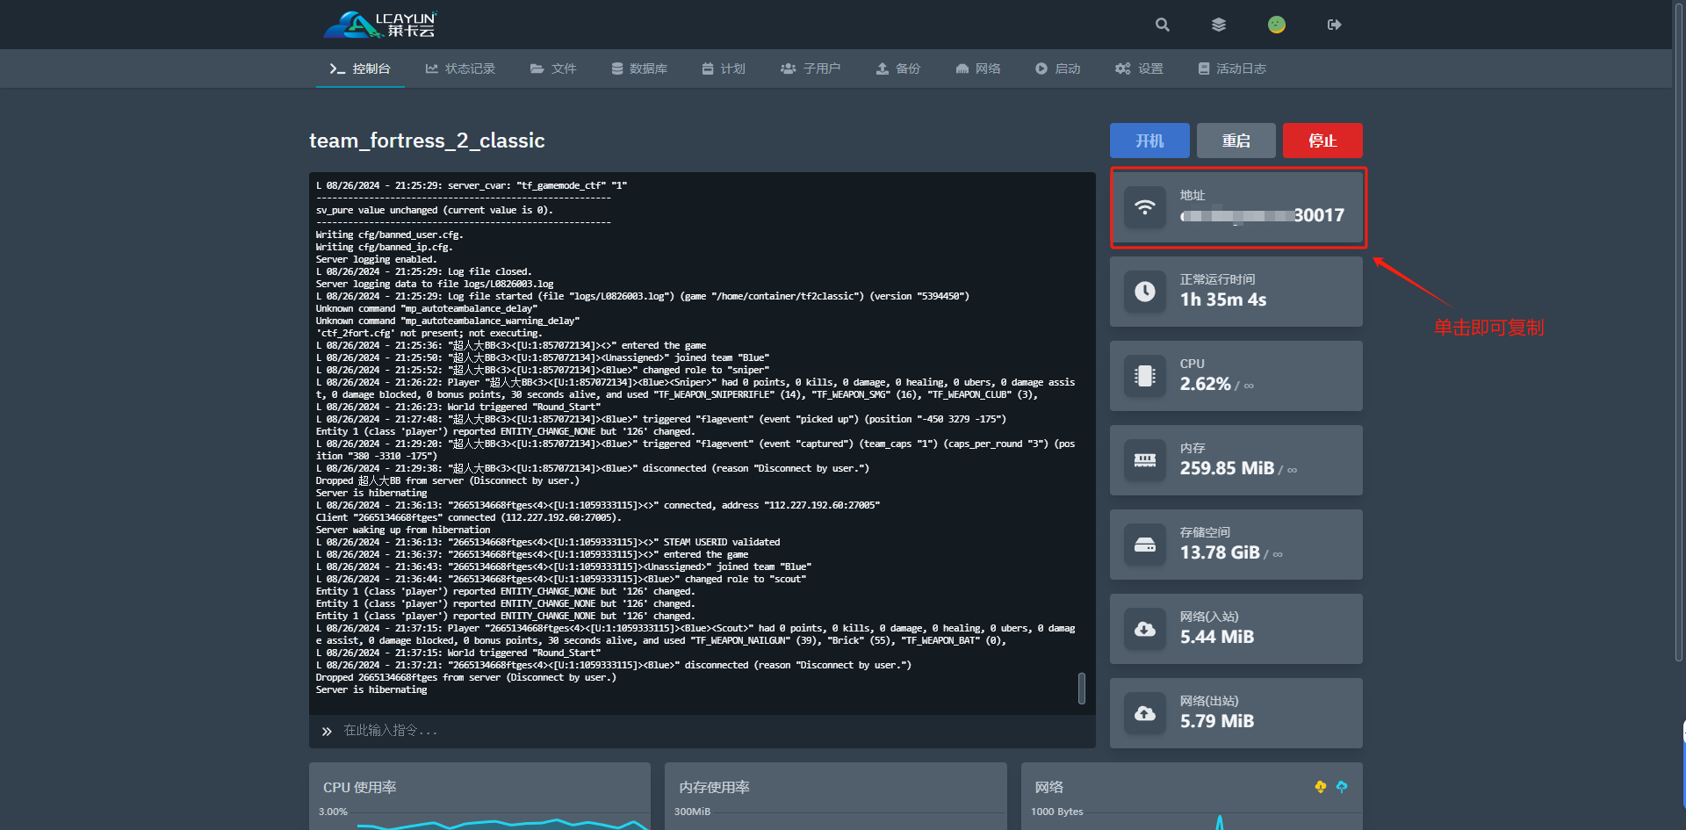Go to the 数据库 database tab
1686x830 pixels.
639,69
